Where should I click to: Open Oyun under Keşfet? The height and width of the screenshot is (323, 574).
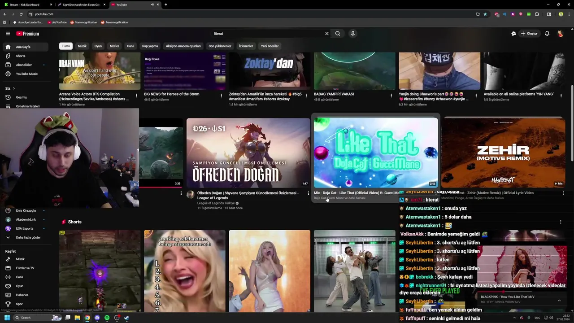tap(25, 286)
